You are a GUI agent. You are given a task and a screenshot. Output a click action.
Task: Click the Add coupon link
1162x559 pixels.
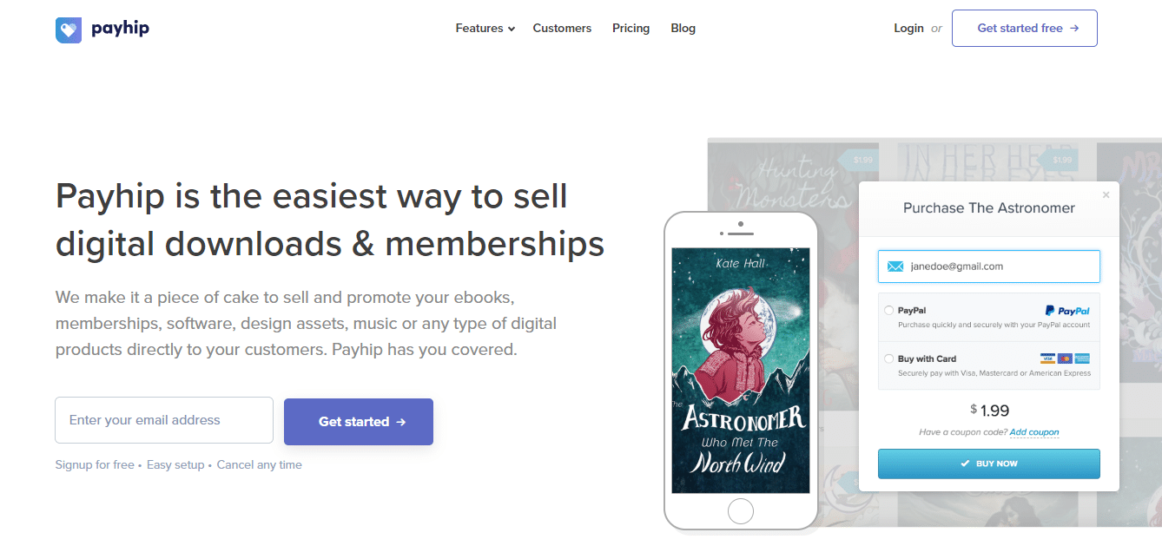1034,432
